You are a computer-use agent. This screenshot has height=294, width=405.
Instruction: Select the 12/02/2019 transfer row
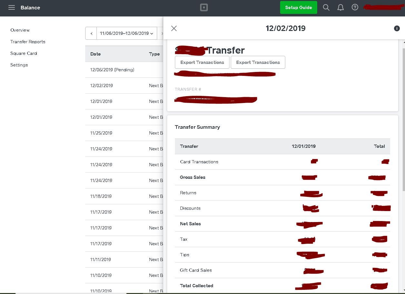click(124, 86)
